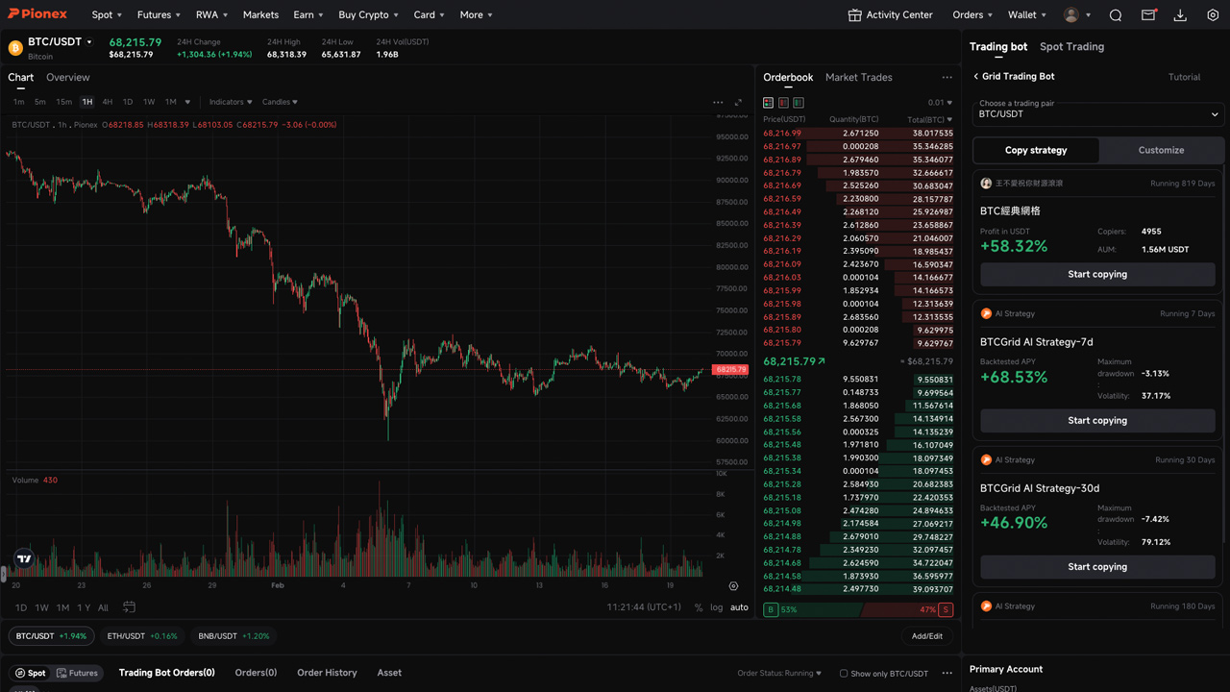
Task: Open the Indicators dropdown
Action: [x=231, y=102]
